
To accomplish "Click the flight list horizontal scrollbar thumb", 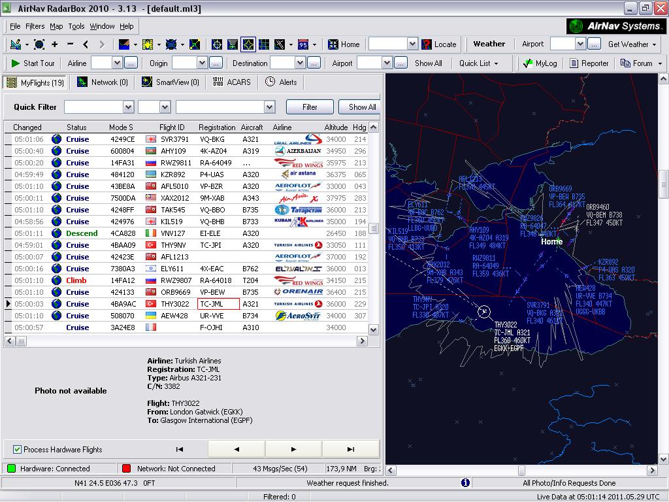I will click(x=22, y=341).
